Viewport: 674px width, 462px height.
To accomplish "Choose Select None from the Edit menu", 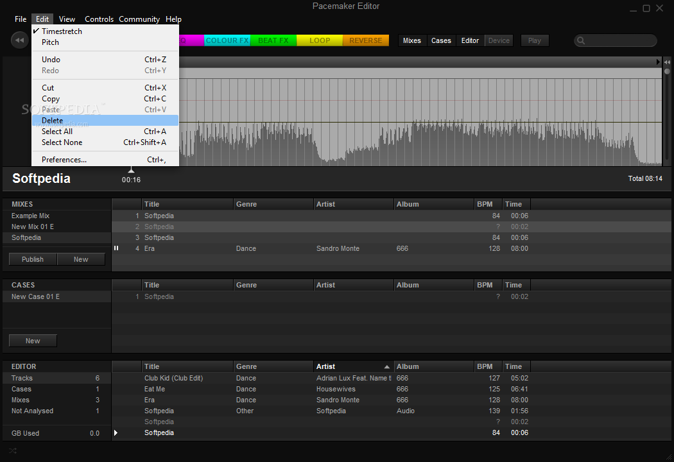I will 105,142.
